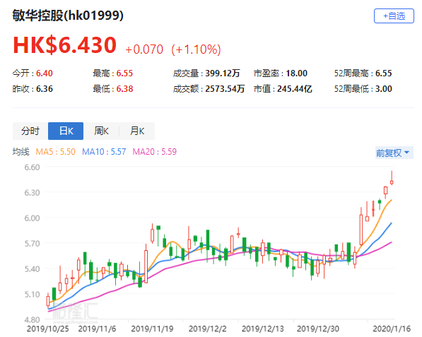Click the 2019/10/25 date axis label
Screen dimensions: 422x337
click(48, 329)
